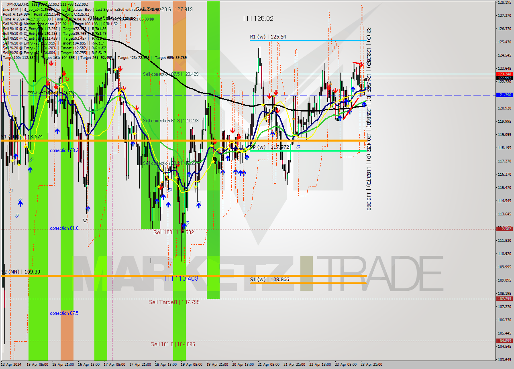Viewport: 514px width, 369px height.
Task: Click the | | | 110.403 level text
Action: coord(181,278)
